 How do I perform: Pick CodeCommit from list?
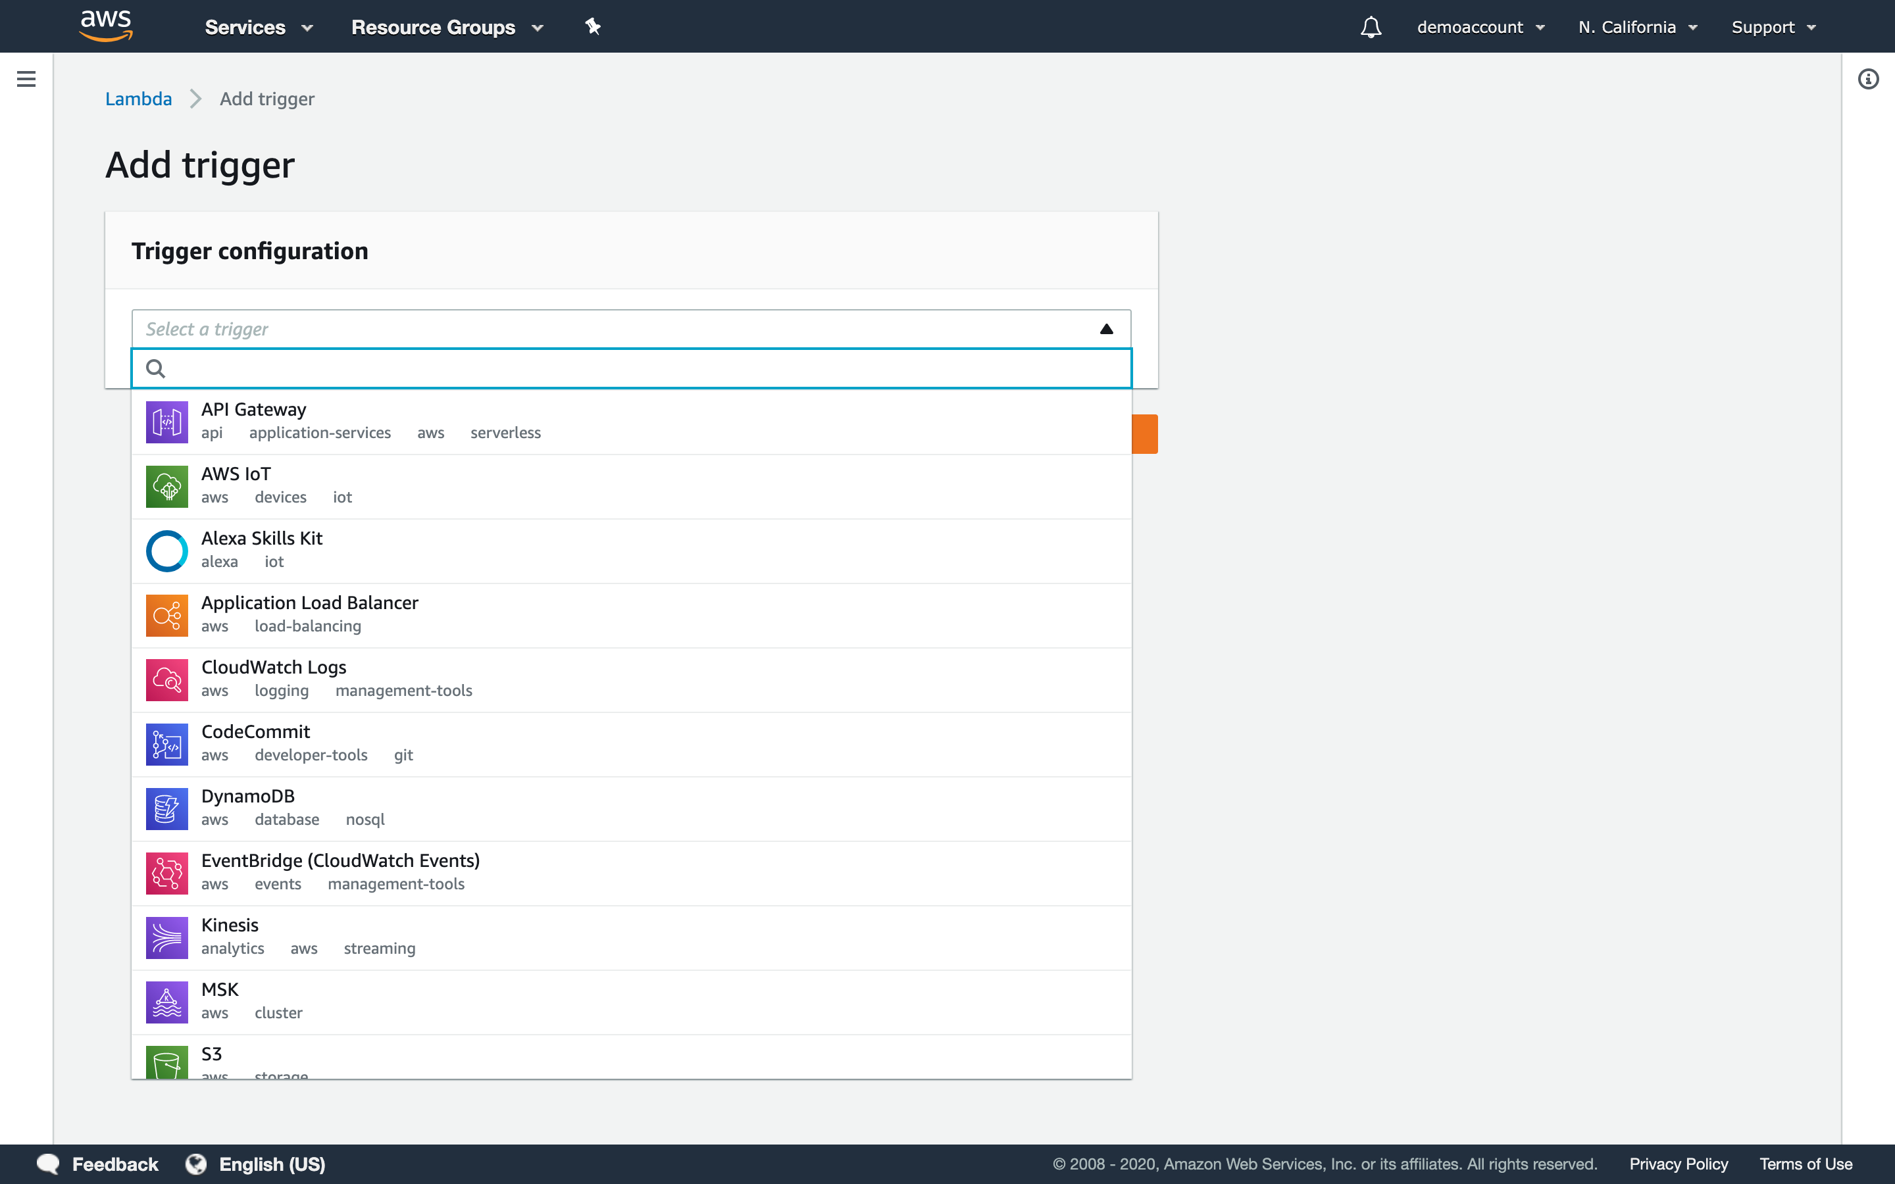(x=631, y=745)
